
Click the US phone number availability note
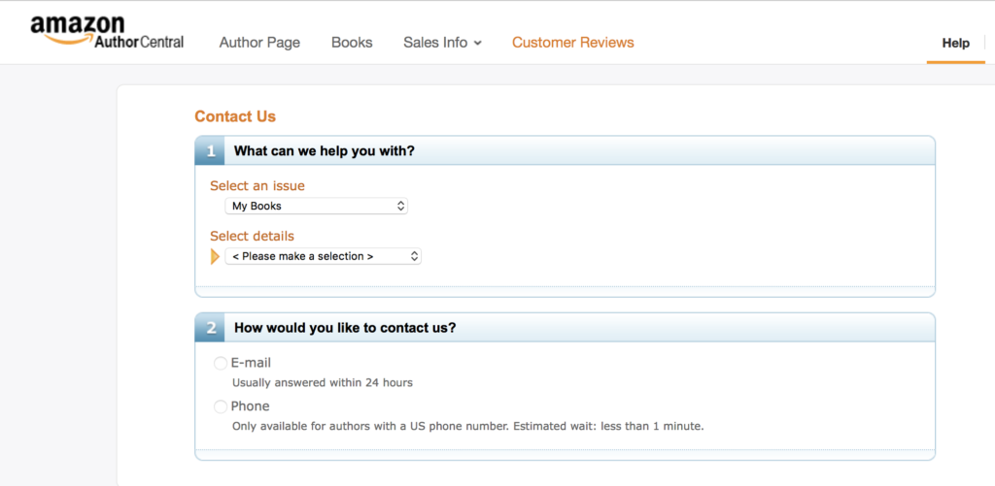(467, 426)
